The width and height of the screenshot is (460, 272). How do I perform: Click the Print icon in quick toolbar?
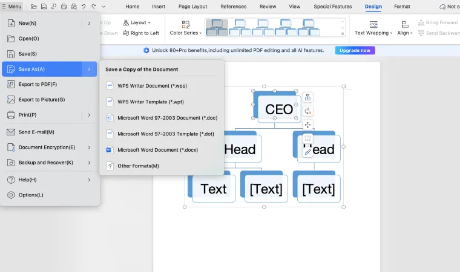(64, 7)
